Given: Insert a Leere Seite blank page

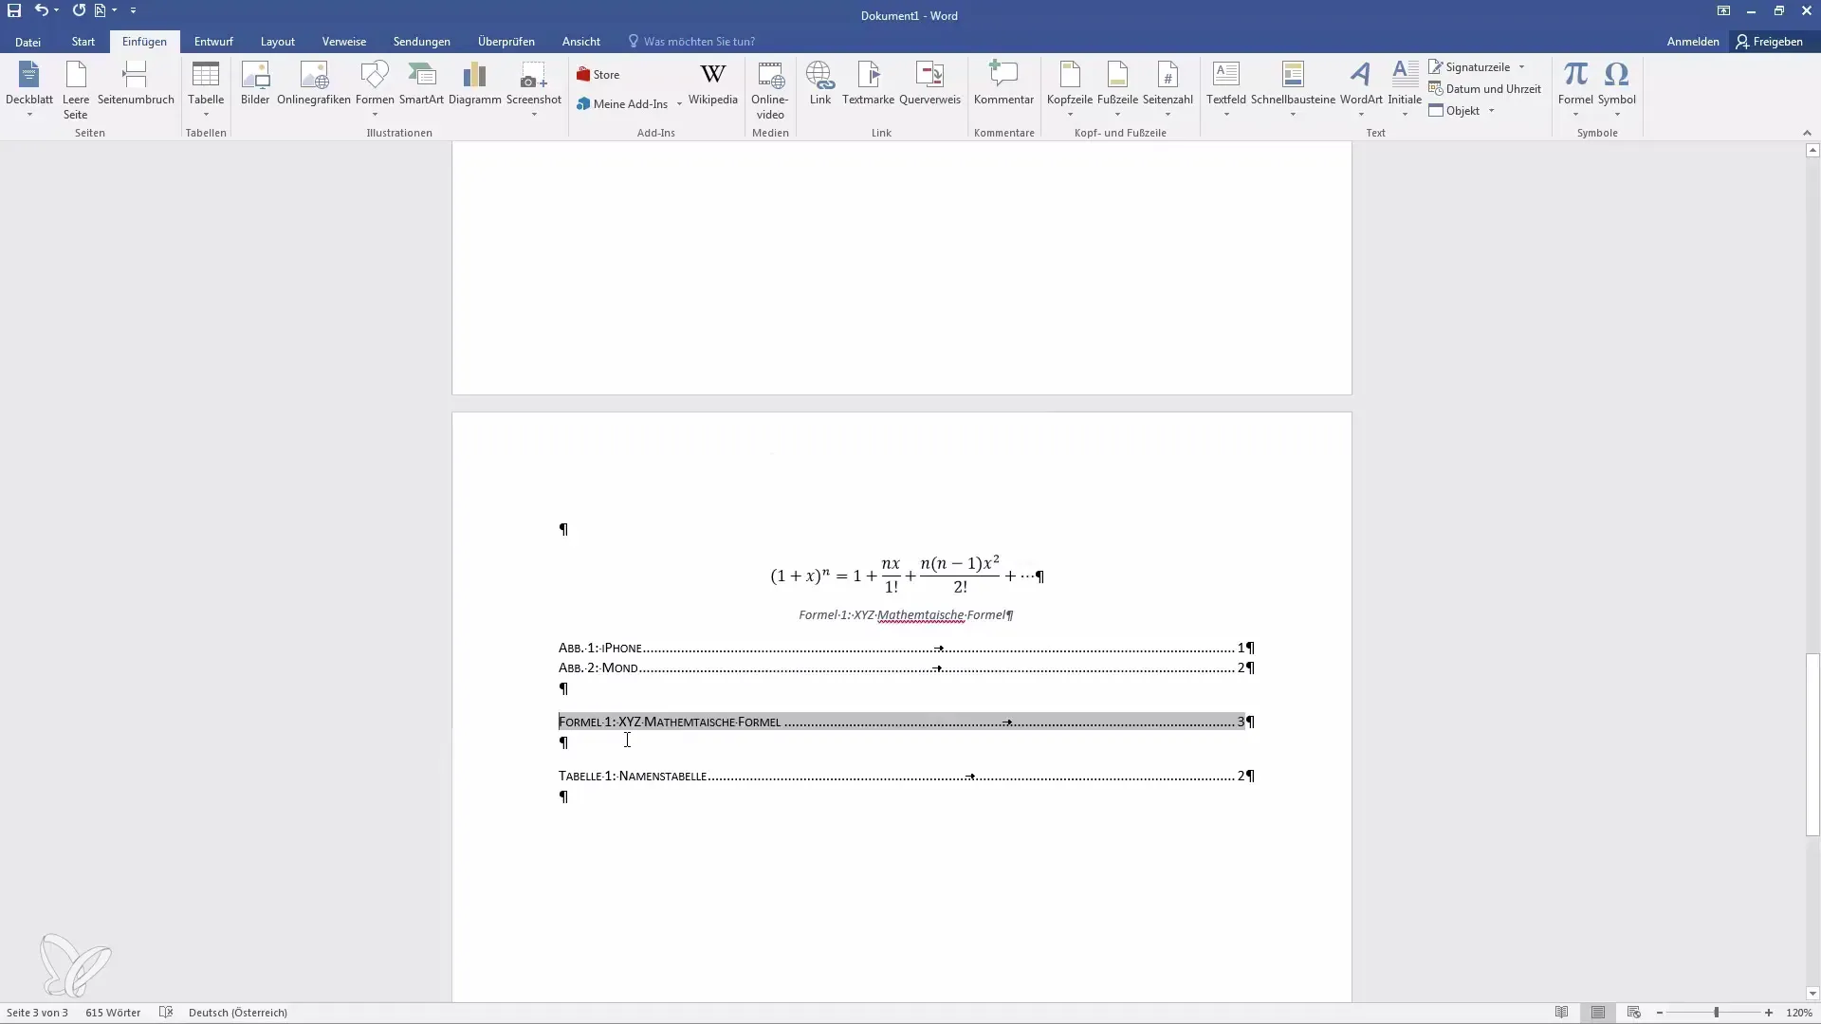Looking at the screenshot, I should pyautogui.click(x=76, y=90).
